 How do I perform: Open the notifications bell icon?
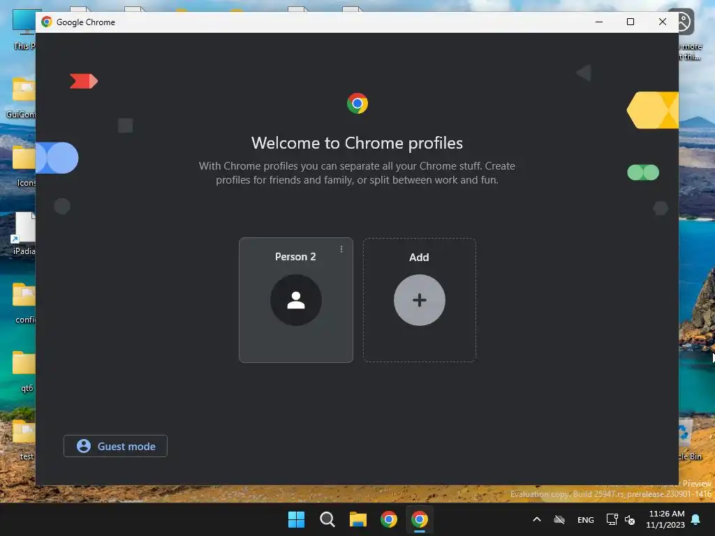point(696,519)
